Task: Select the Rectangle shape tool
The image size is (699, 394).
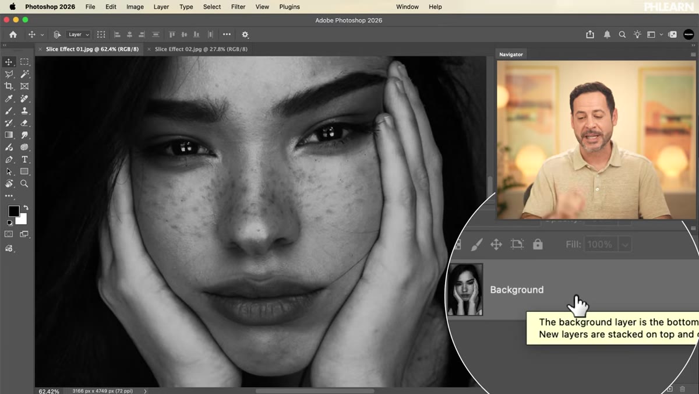Action: [x=24, y=171]
